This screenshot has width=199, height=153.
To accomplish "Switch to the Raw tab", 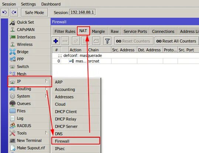I will pos(114,31).
